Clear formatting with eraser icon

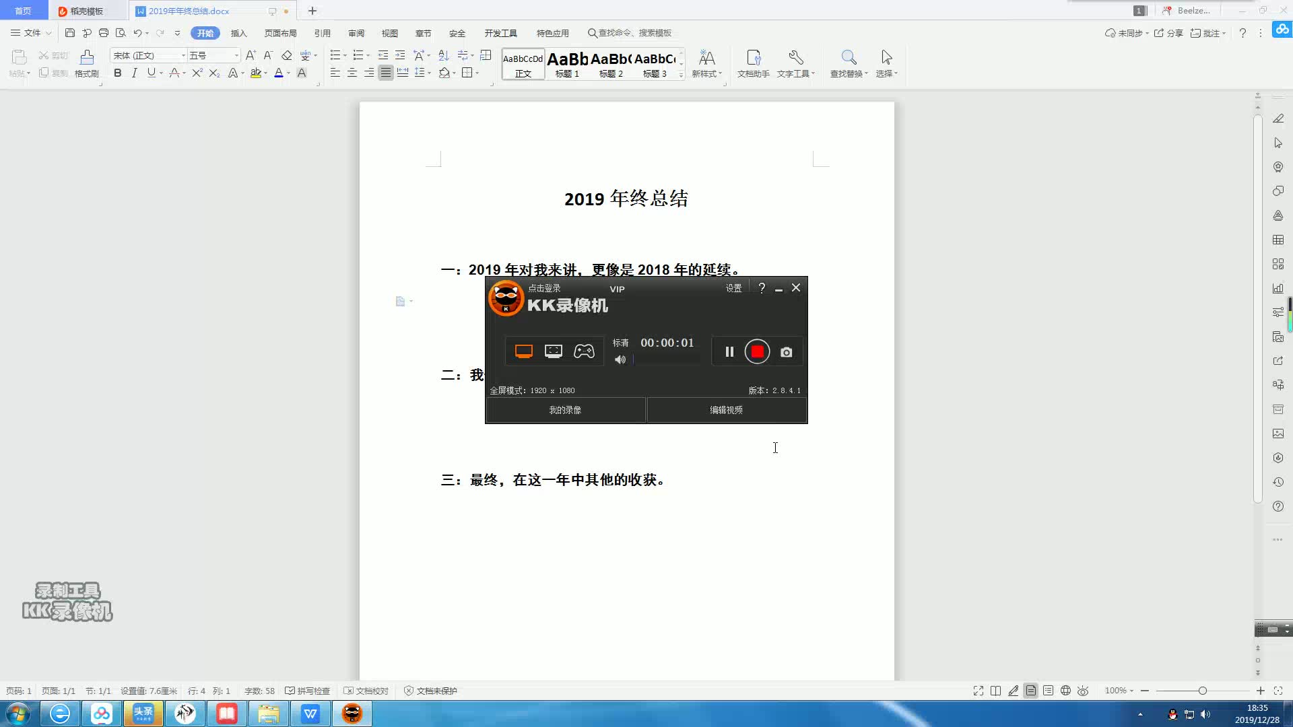point(287,55)
